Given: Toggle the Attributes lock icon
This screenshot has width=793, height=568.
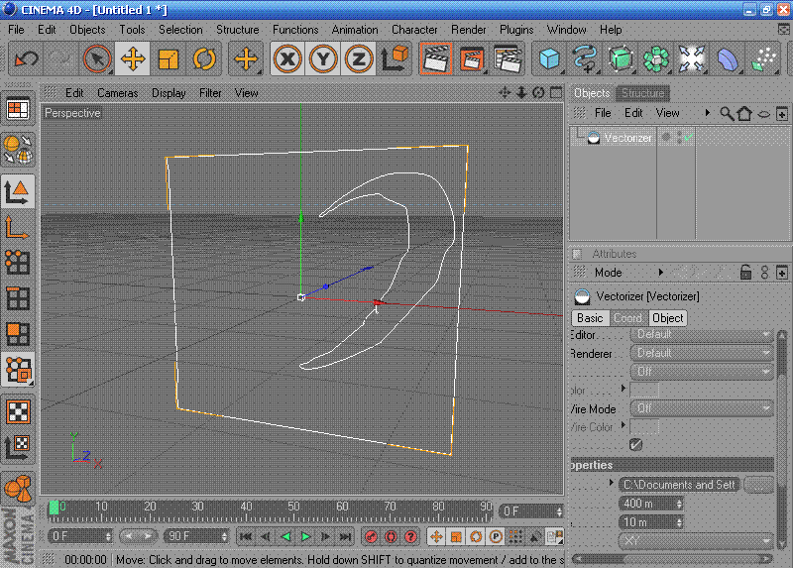Looking at the screenshot, I should tap(745, 273).
